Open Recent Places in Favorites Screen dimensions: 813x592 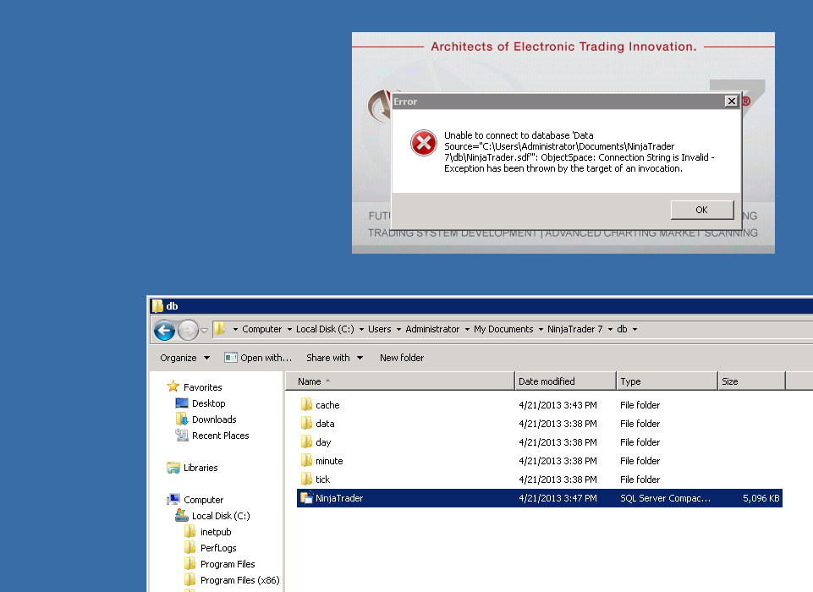click(220, 436)
